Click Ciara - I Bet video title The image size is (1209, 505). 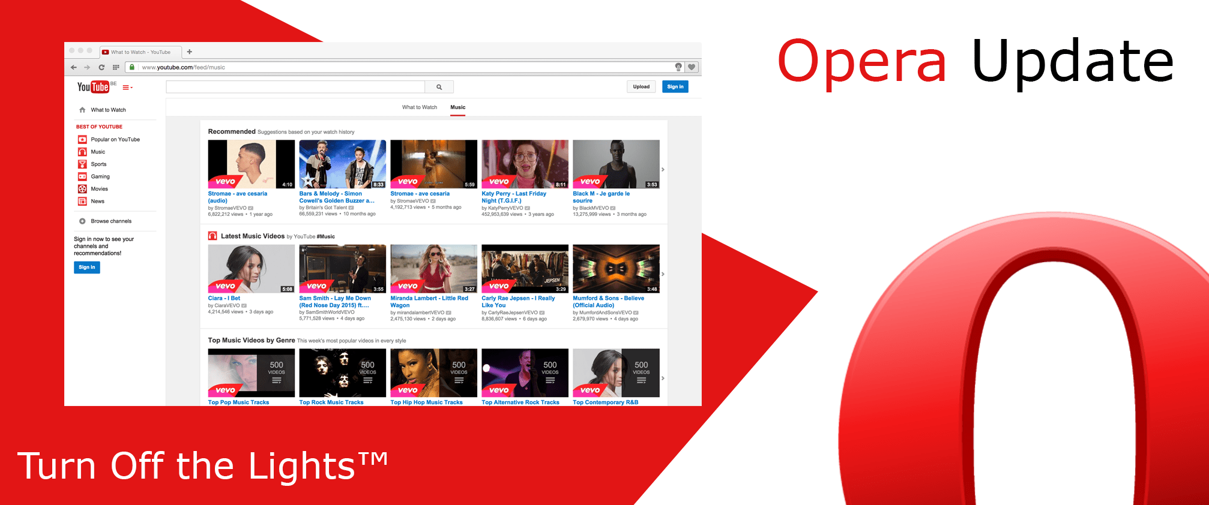pyautogui.click(x=224, y=298)
